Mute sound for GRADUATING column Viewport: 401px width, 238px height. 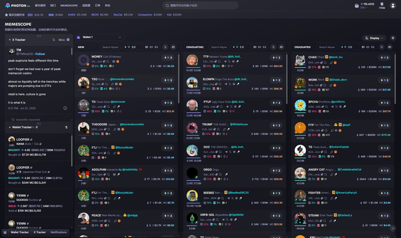point(282,47)
